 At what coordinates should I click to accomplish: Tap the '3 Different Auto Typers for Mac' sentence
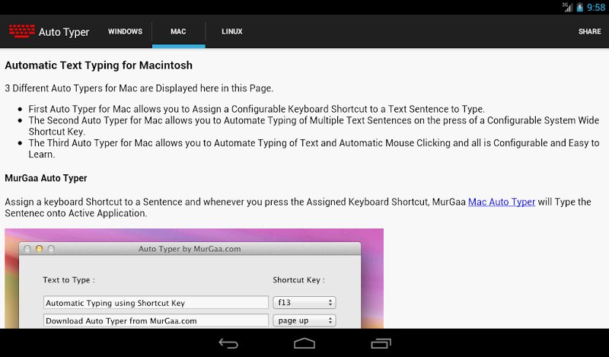139,88
